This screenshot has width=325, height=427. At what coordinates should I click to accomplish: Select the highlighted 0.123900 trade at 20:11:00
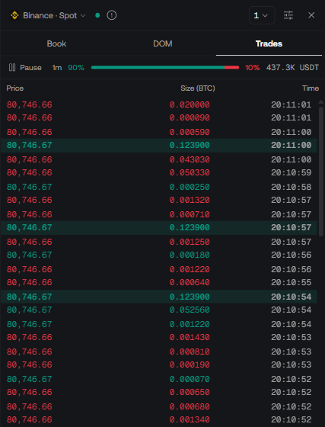[159, 145]
